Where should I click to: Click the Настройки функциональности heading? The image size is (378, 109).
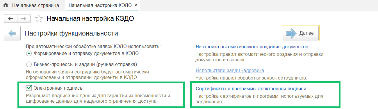tap(71, 33)
